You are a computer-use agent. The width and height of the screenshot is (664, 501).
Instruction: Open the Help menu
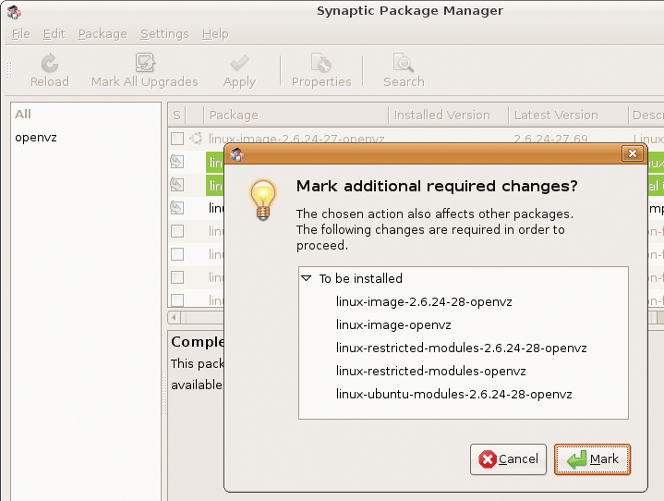(x=215, y=34)
